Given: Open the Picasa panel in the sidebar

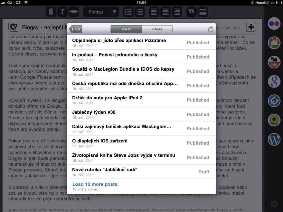Looking at the screenshot, I should 274,43.
